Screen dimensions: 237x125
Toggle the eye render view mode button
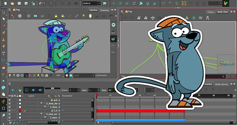point(113,25)
